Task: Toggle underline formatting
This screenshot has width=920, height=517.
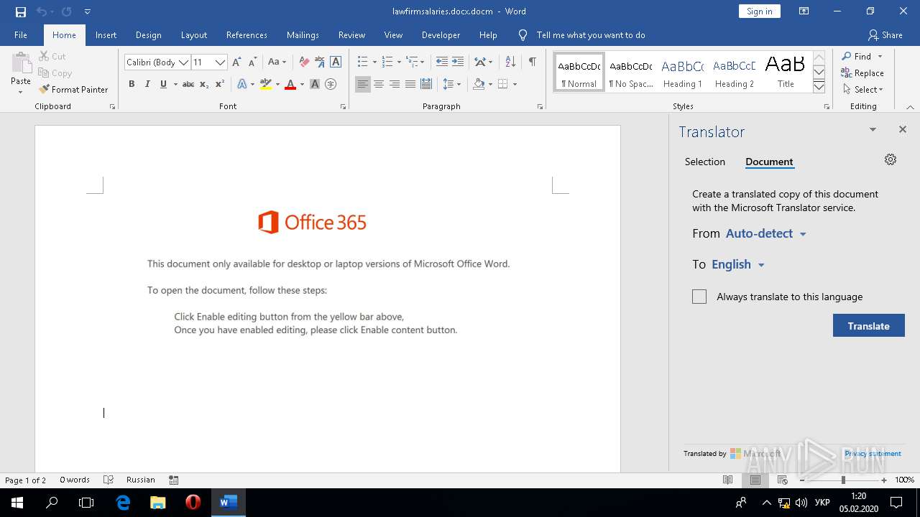Action: click(164, 84)
